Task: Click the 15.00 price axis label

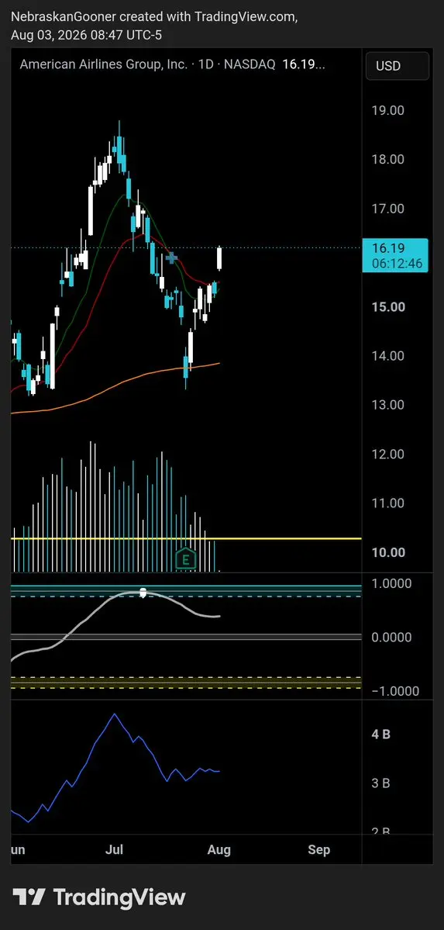Action: click(388, 306)
